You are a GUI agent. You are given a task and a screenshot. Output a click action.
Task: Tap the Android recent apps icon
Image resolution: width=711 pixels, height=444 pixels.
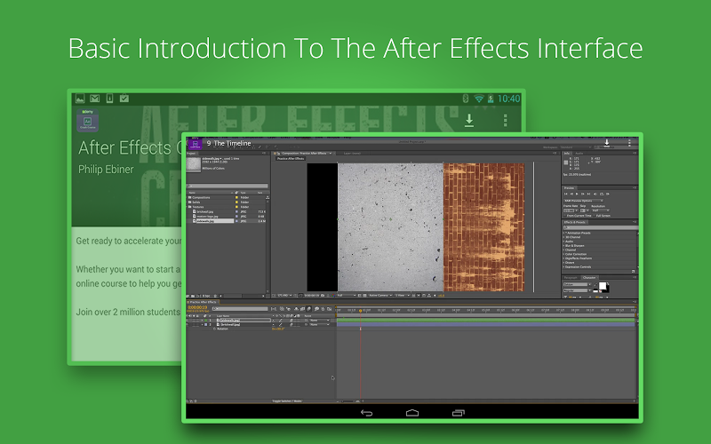(459, 413)
